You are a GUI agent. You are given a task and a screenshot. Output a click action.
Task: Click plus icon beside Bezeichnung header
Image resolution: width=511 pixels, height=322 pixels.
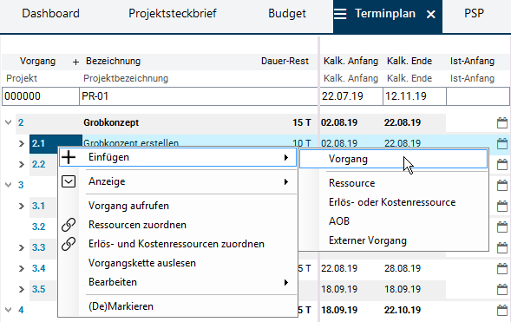(75, 62)
